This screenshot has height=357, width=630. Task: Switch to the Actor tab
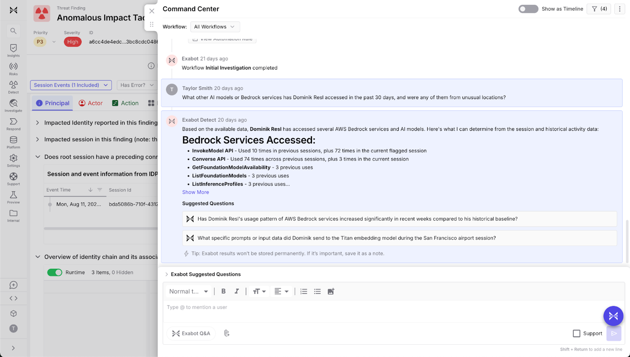(91, 103)
